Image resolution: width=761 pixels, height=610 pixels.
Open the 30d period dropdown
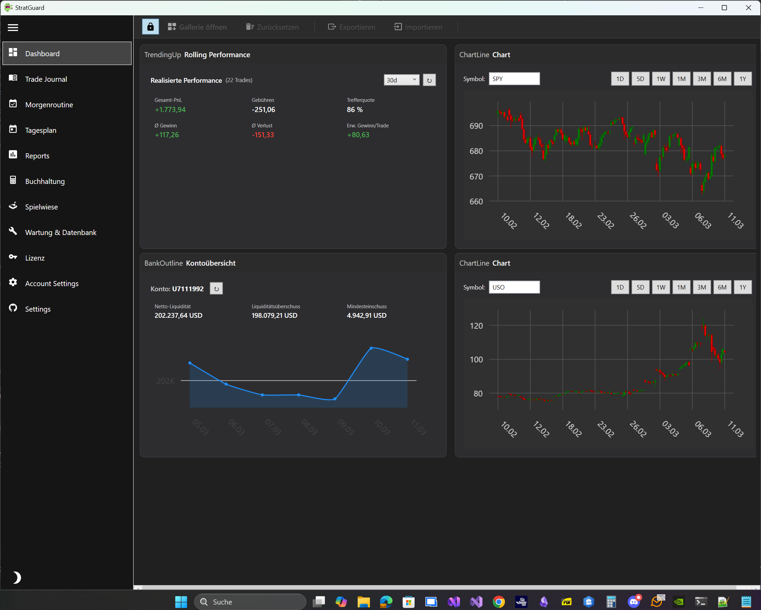click(x=401, y=80)
